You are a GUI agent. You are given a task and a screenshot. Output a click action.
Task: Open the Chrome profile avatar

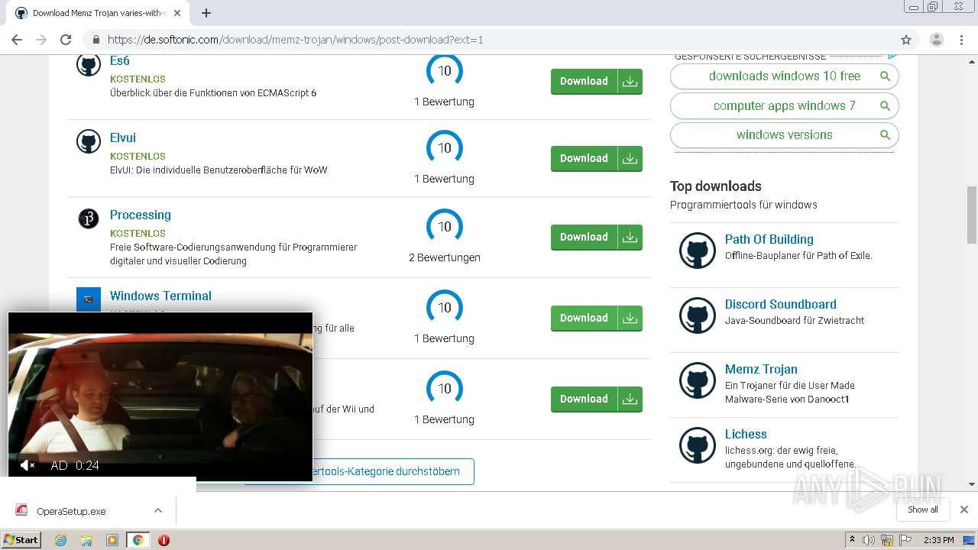[x=936, y=40]
